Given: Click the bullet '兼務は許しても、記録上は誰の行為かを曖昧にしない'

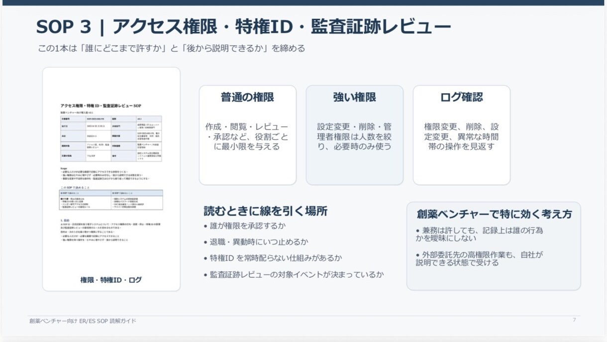Looking at the screenshot, I should coord(480,234).
